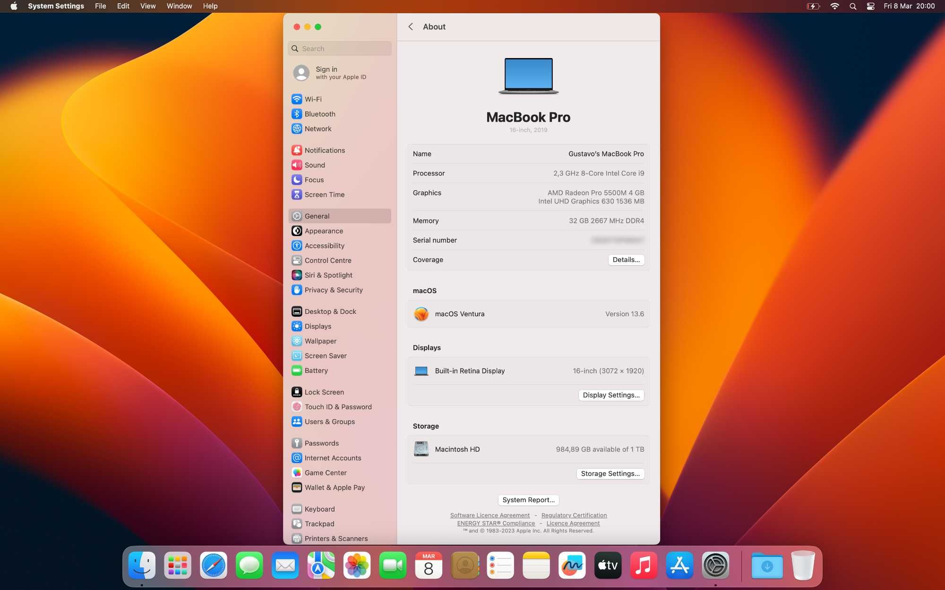
Task: Click the battery status menu bar icon
Action: click(x=813, y=6)
